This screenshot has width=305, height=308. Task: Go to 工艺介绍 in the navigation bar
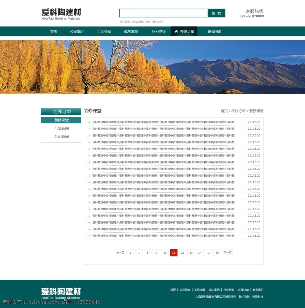(104, 32)
